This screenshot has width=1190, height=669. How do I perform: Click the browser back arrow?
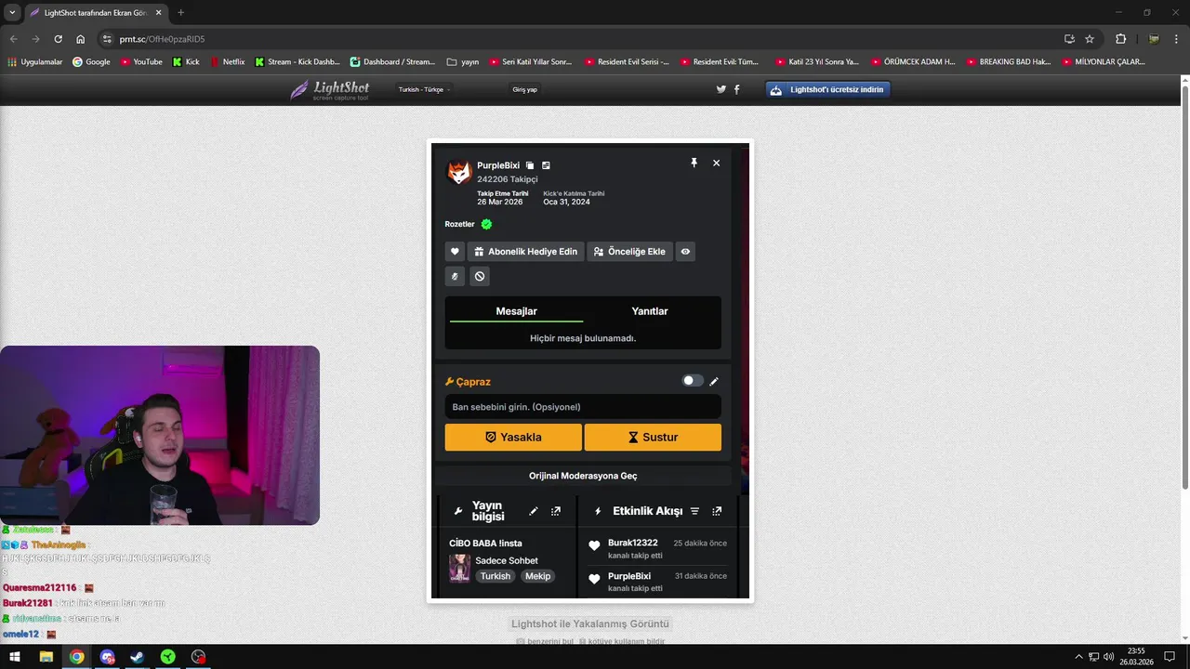pyautogui.click(x=13, y=39)
